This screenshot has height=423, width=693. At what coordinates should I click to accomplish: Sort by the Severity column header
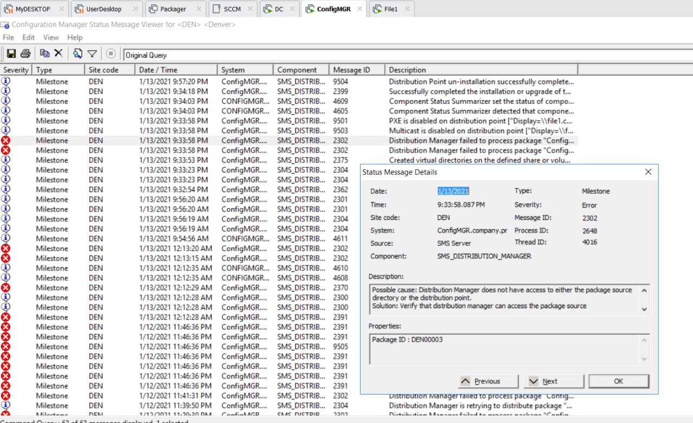click(x=16, y=69)
